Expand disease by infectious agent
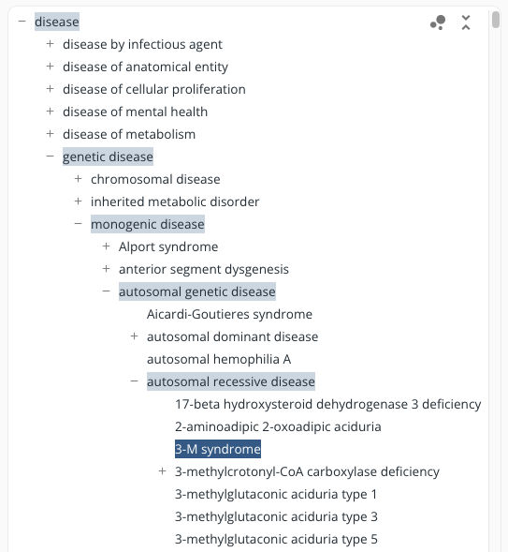The width and height of the screenshot is (508, 552). (50, 44)
